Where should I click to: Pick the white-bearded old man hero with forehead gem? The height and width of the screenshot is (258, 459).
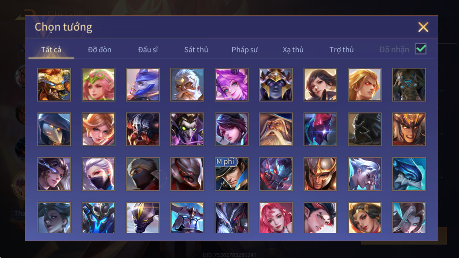[x=187, y=85]
